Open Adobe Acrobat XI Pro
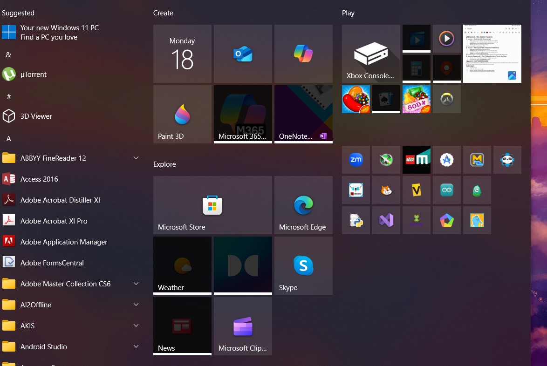The width and height of the screenshot is (547, 366). click(71, 221)
